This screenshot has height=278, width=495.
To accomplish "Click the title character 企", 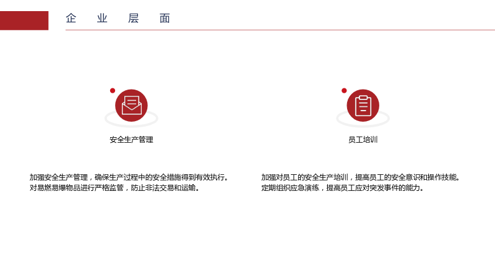I will pos(71,19).
